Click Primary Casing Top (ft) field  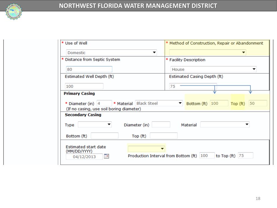[x=258, y=103]
